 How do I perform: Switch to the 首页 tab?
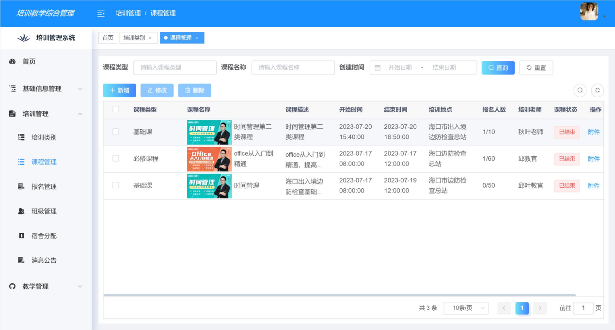coord(108,38)
